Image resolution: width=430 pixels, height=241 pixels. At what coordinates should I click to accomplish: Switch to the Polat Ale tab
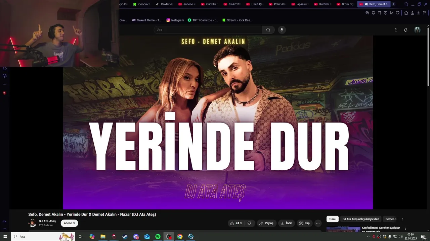pyautogui.click(x=277, y=4)
